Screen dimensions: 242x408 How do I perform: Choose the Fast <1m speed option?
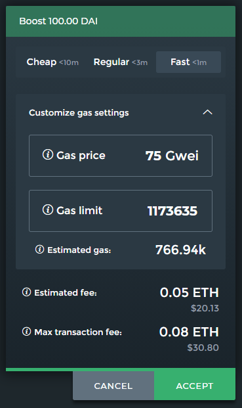[x=188, y=62]
